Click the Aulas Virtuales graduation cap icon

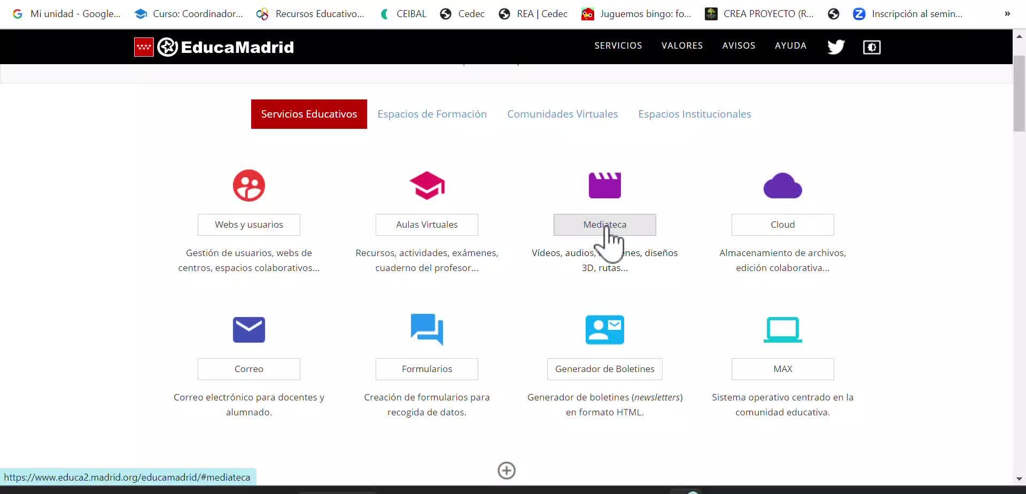coord(427,186)
